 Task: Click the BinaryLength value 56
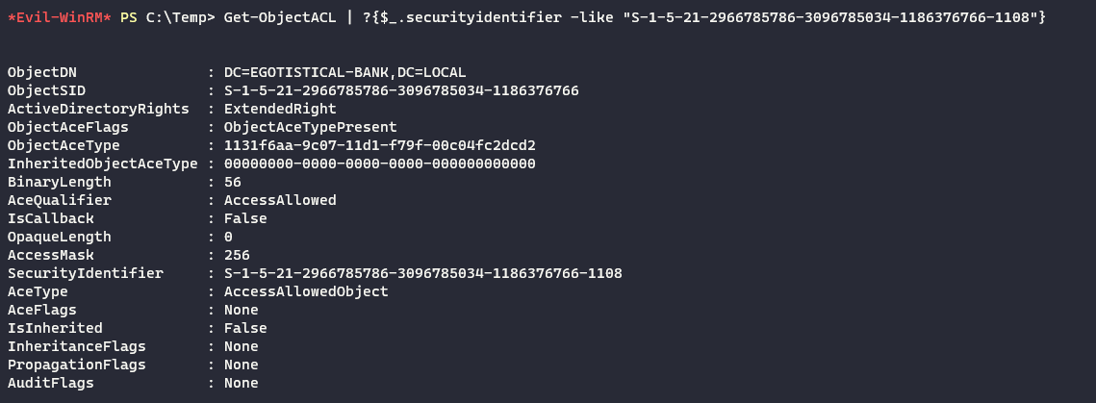[x=232, y=182]
